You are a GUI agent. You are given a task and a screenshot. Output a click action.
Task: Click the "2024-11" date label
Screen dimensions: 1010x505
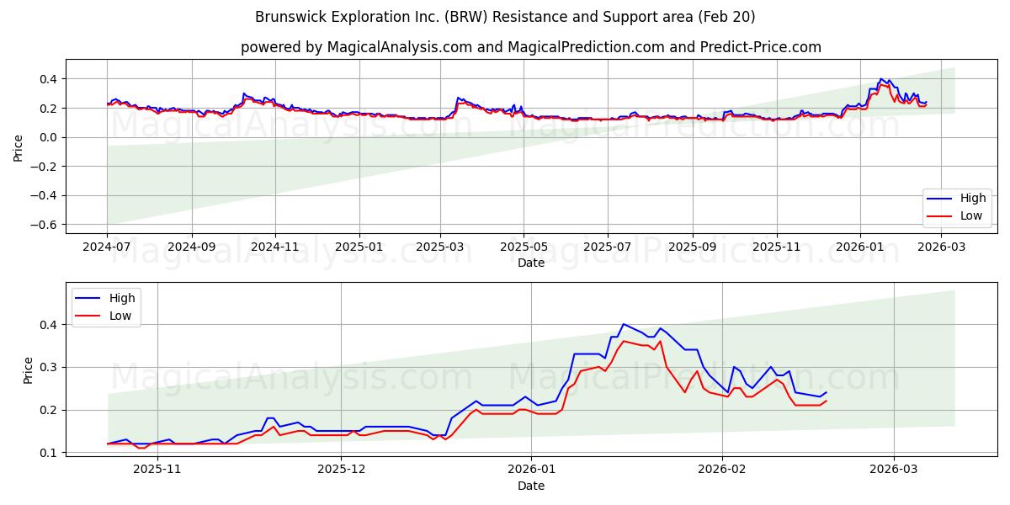(275, 247)
